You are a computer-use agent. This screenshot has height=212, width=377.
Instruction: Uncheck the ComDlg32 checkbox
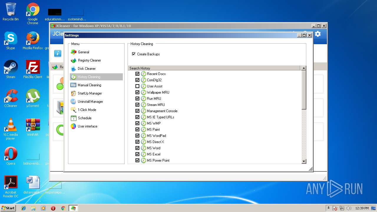pos(137,80)
